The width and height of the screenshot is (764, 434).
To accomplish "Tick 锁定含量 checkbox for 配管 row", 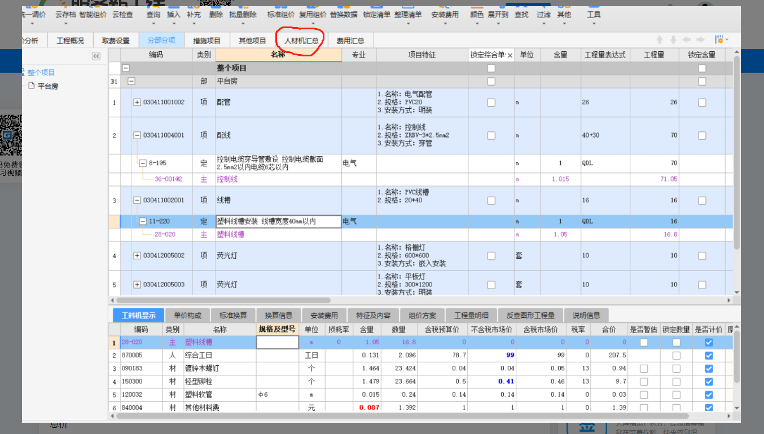I will [702, 103].
